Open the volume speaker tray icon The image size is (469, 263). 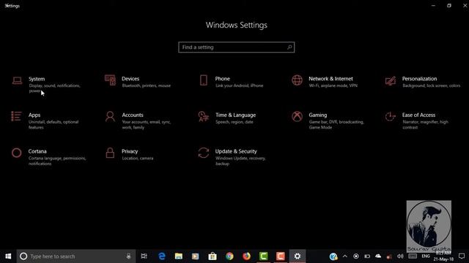tap(400, 256)
